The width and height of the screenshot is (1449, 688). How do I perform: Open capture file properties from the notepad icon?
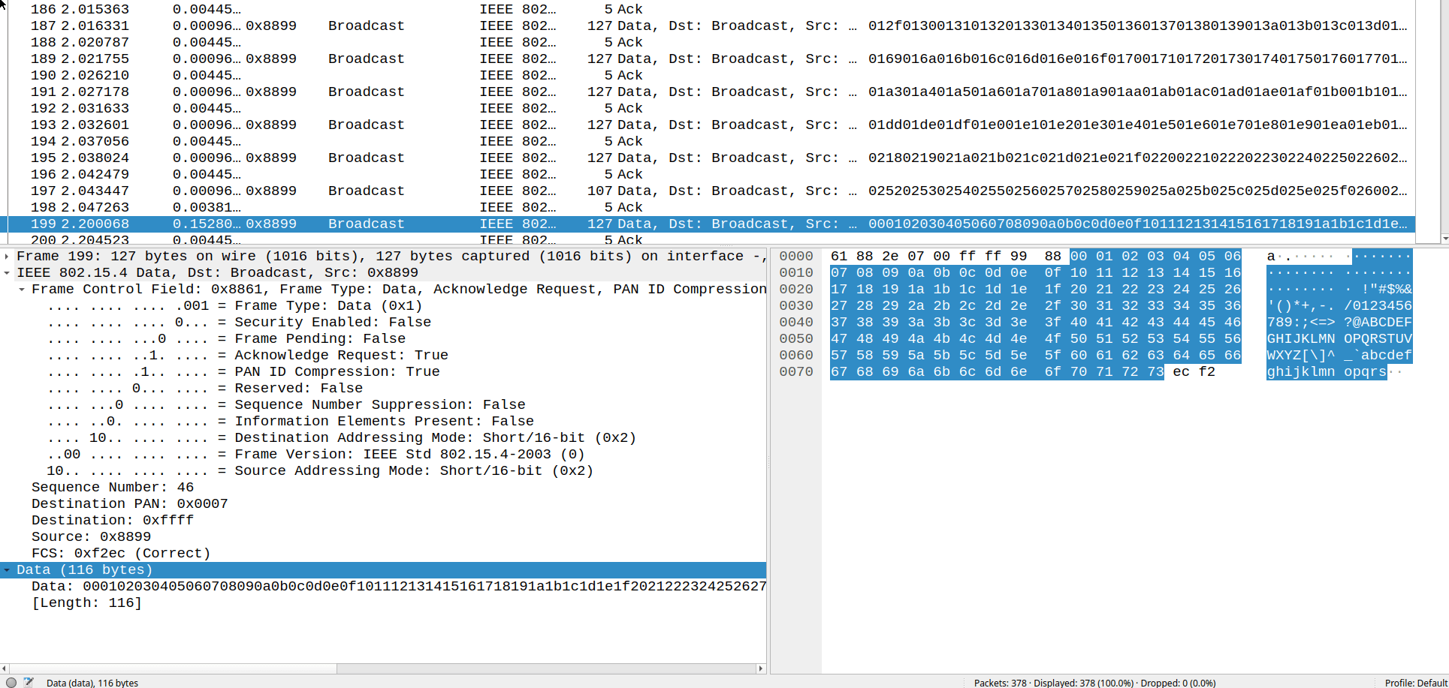point(29,682)
